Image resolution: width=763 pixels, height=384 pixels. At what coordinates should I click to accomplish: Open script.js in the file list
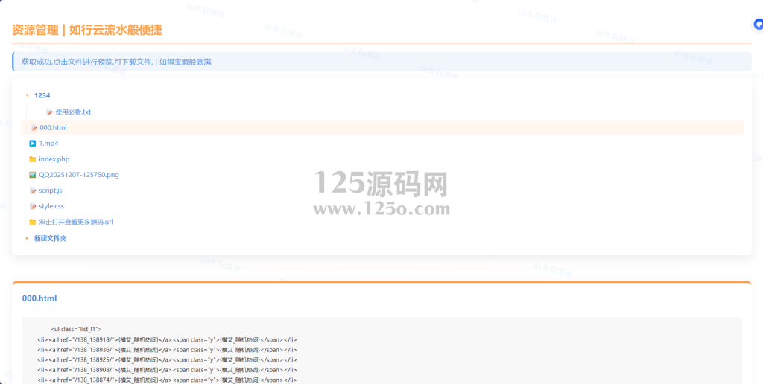51,191
